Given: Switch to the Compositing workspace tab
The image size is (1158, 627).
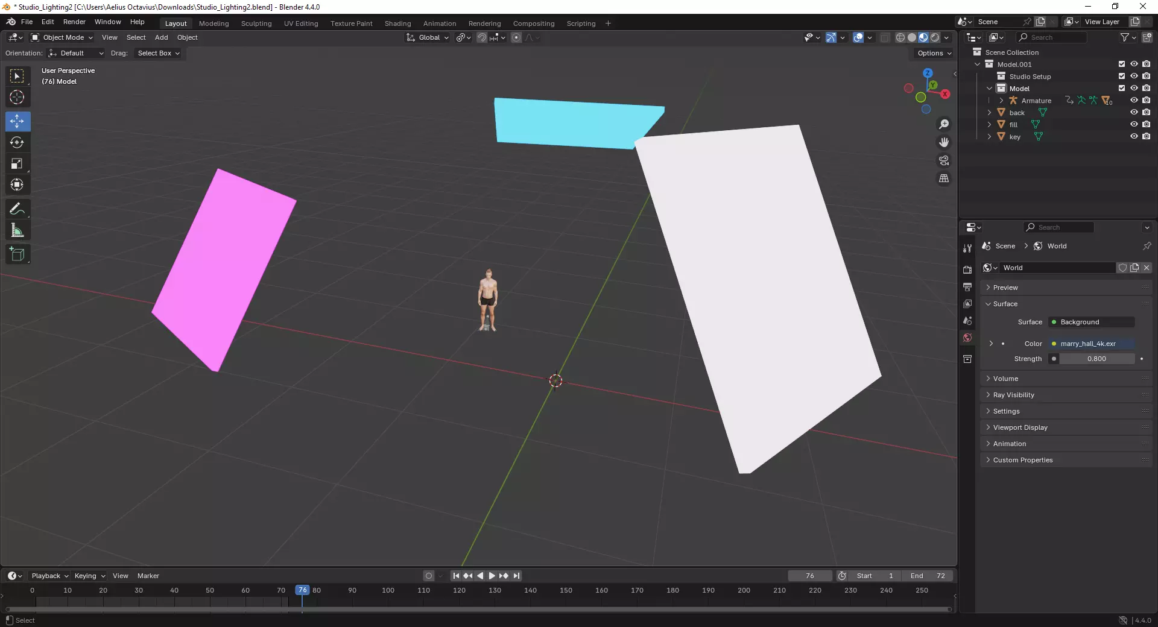Looking at the screenshot, I should tap(534, 24).
